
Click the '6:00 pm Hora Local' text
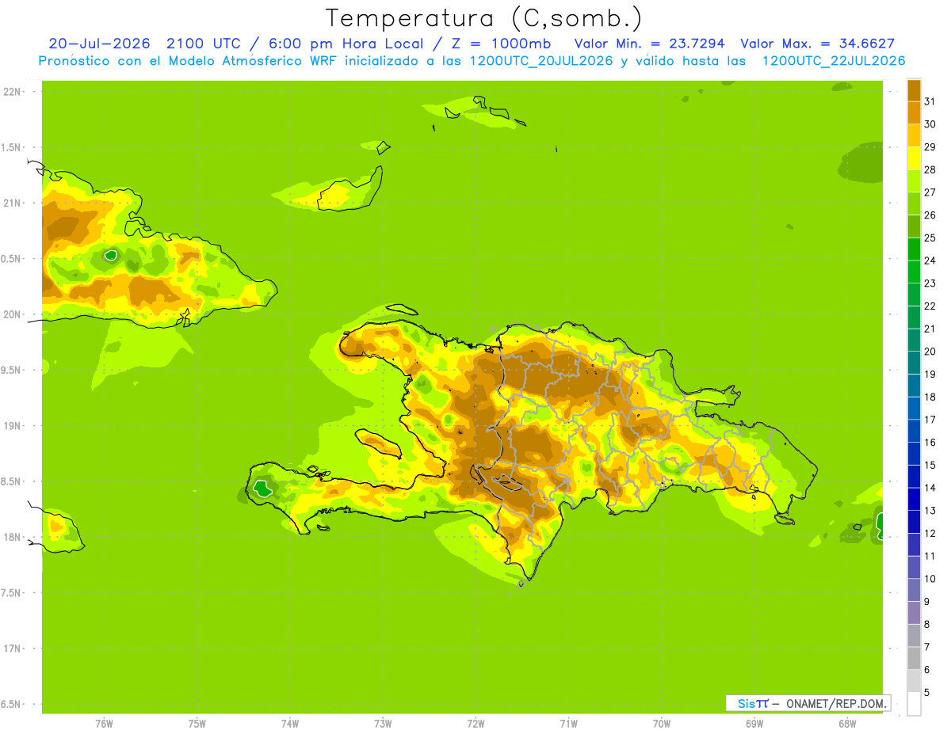coord(348,44)
